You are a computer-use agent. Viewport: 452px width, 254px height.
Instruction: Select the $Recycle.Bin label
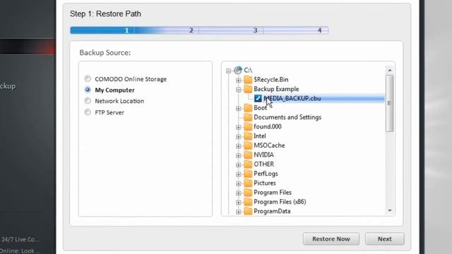(x=271, y=80)
